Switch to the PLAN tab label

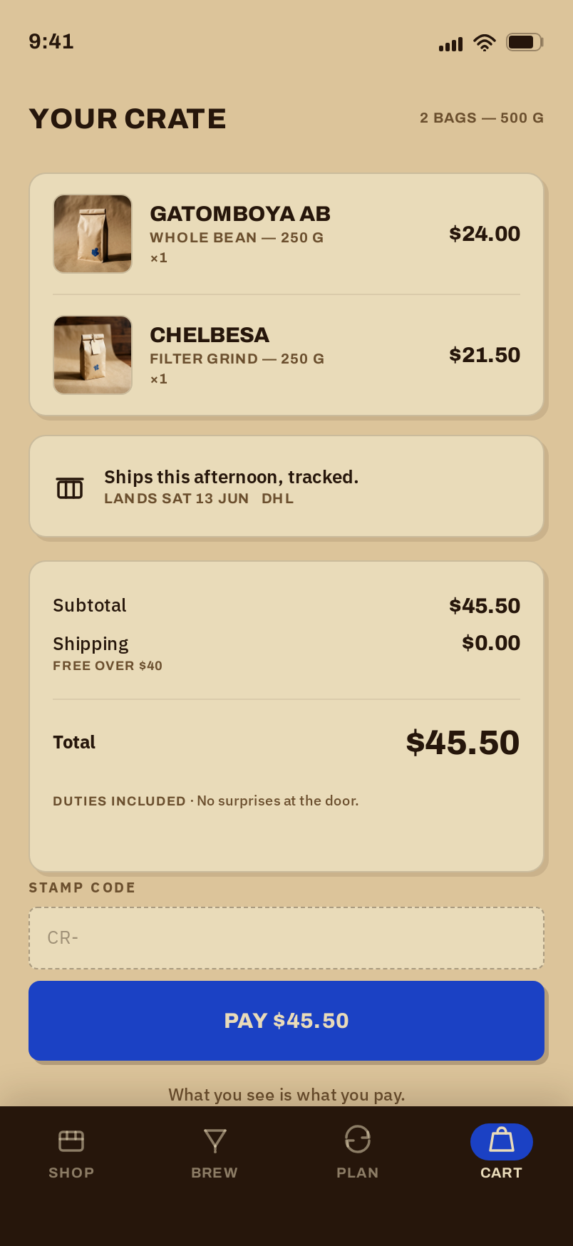coord(358,1173)
